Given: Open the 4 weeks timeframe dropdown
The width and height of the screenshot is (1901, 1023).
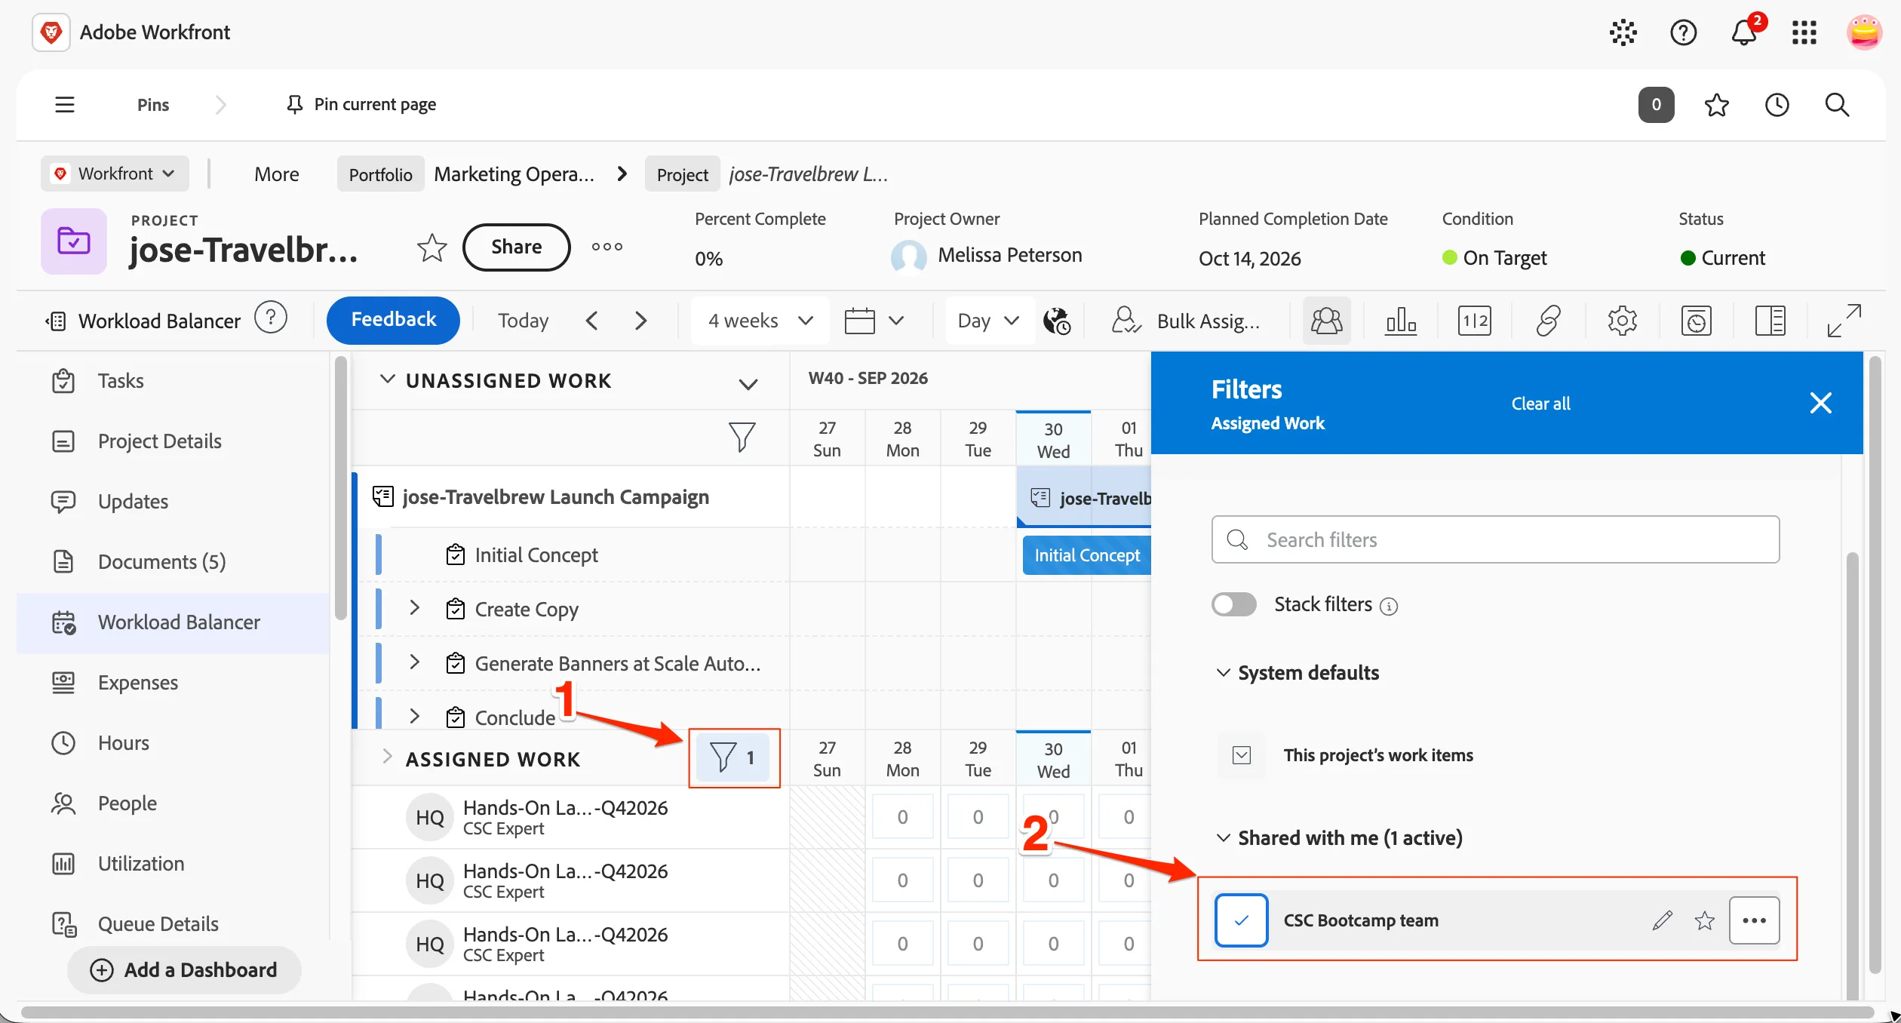Looking at the screenshot, I should 760,321.
